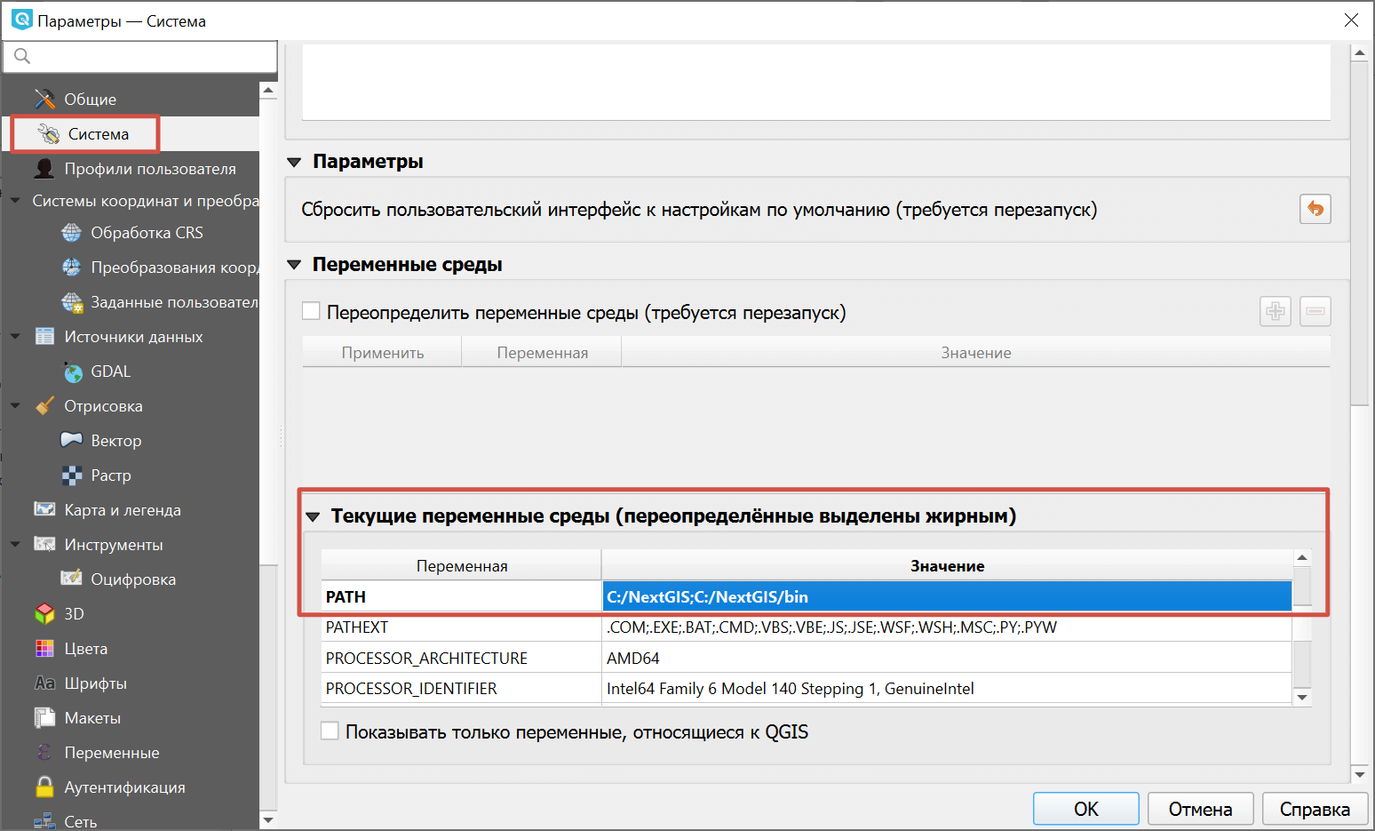Enable Переопределить переменные среды checkbox

pyautogui.click(x=310, y=310)
